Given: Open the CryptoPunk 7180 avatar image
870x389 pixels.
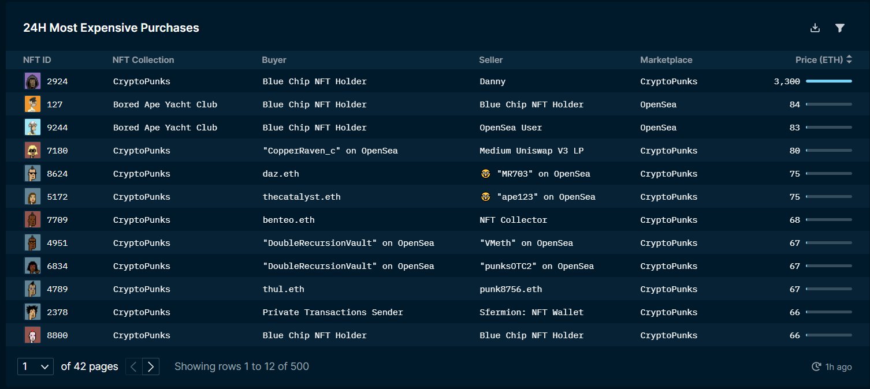Looking at the screenshot, I should [32, 151].
